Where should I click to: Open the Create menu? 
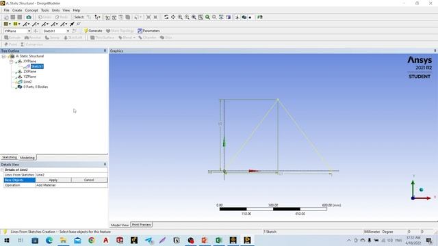click(x=17, y=10)
